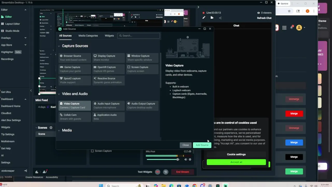Open the Windows Start menu
This screenshot has height=187, width=332.
pyautogui.click(x=101, y=186)
